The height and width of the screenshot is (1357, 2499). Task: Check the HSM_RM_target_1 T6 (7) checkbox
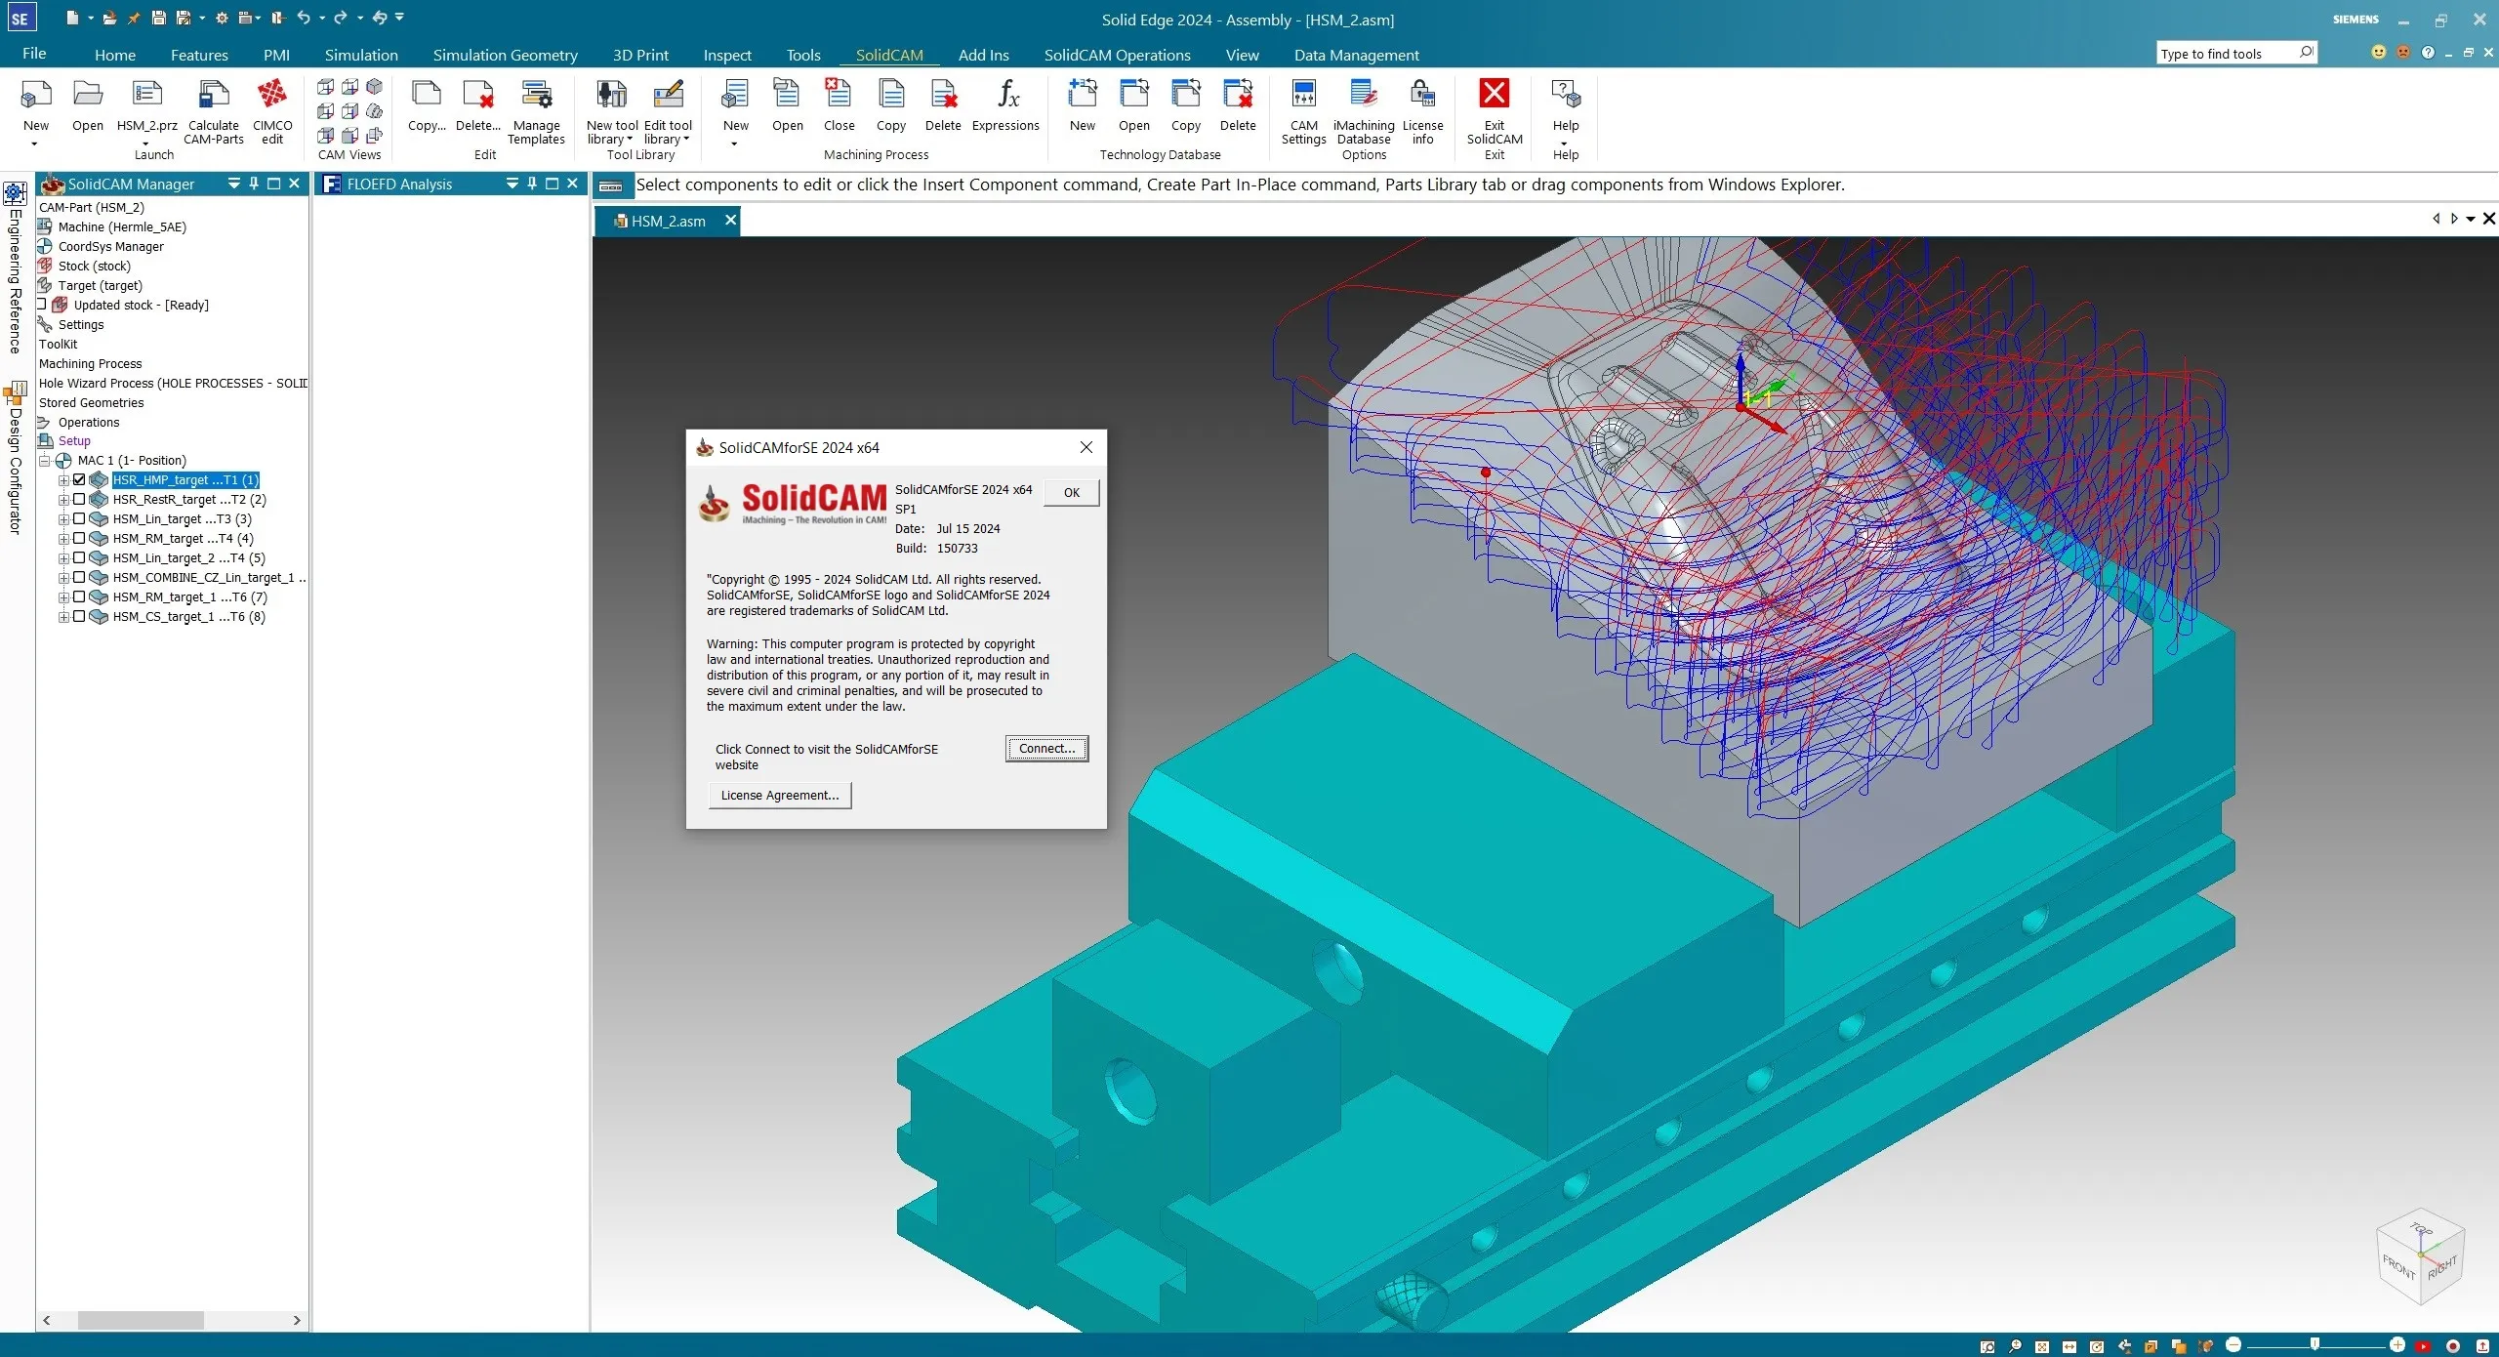pyautogui.click(x=80, y=596)
